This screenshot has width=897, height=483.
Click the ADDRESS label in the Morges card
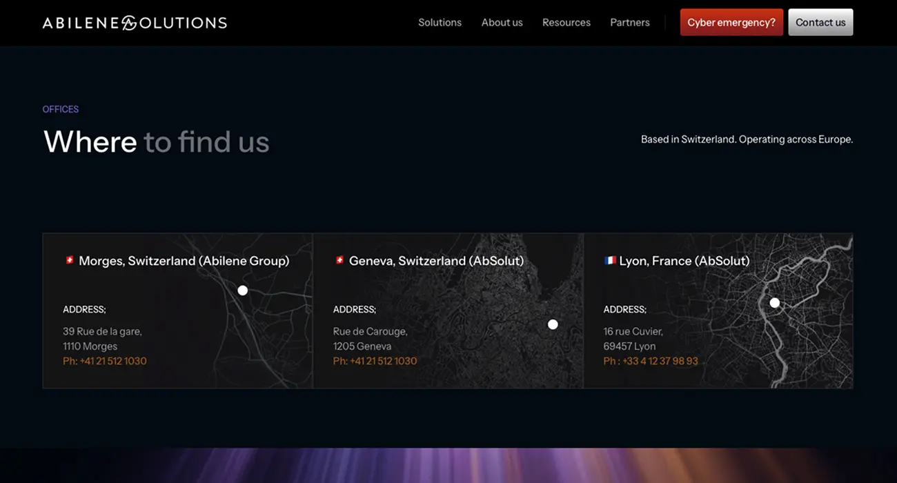click(x=84, y=310)
